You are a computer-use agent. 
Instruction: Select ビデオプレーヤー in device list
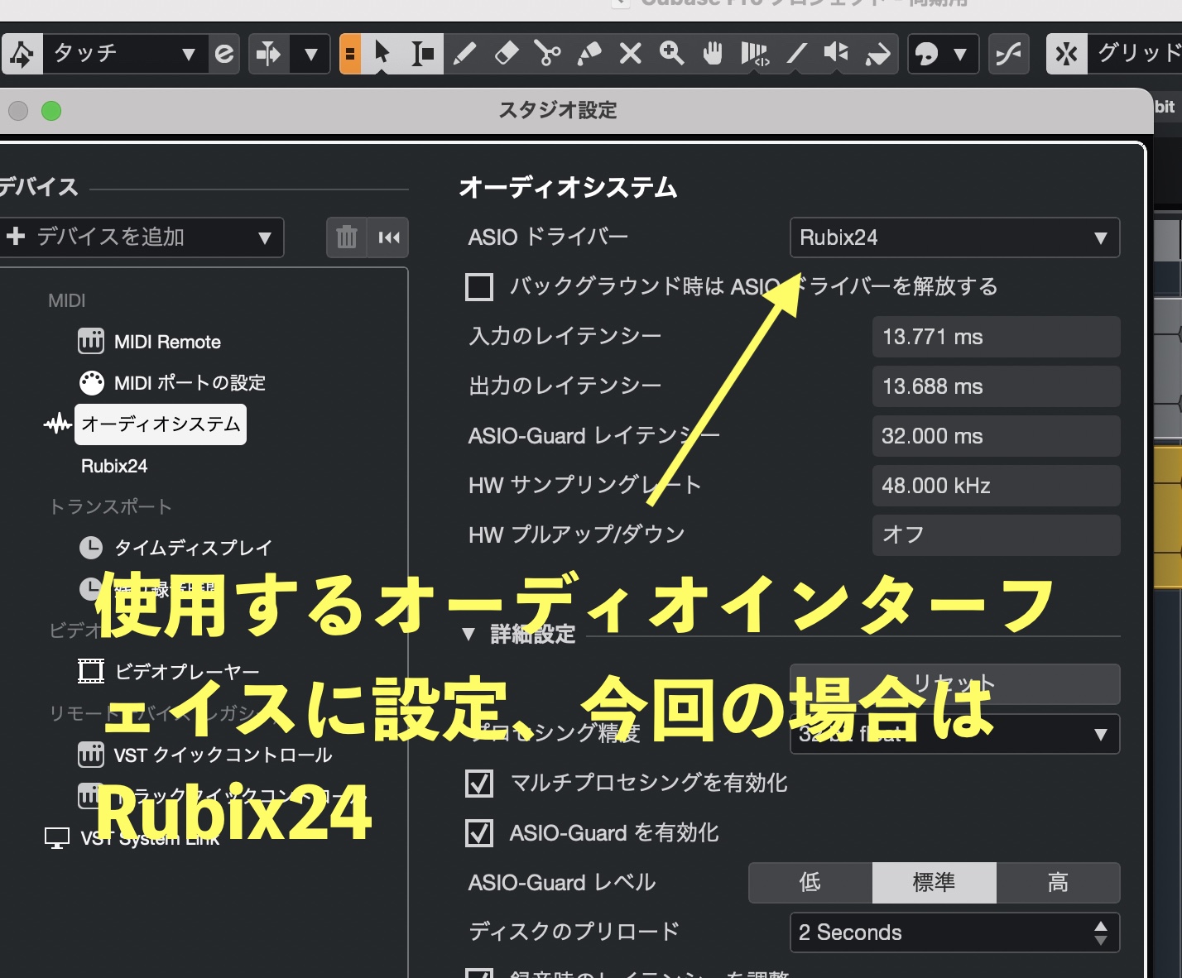pyautogui.click(x=187, y=672)
